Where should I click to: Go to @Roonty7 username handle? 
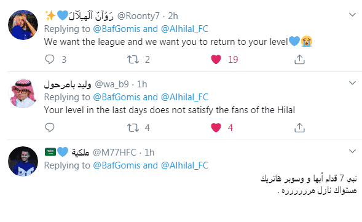(x=138, y=16)
